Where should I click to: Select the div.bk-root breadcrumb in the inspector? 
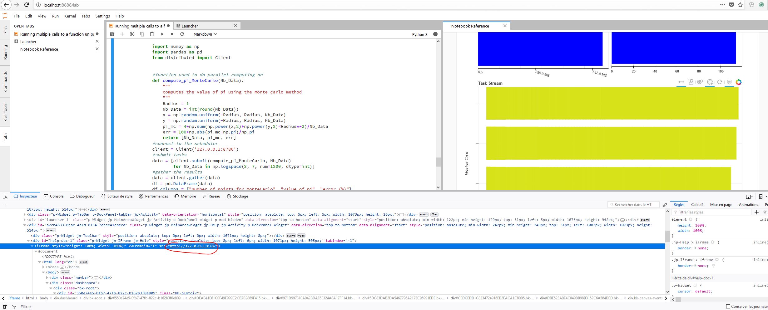pos(93,298)
